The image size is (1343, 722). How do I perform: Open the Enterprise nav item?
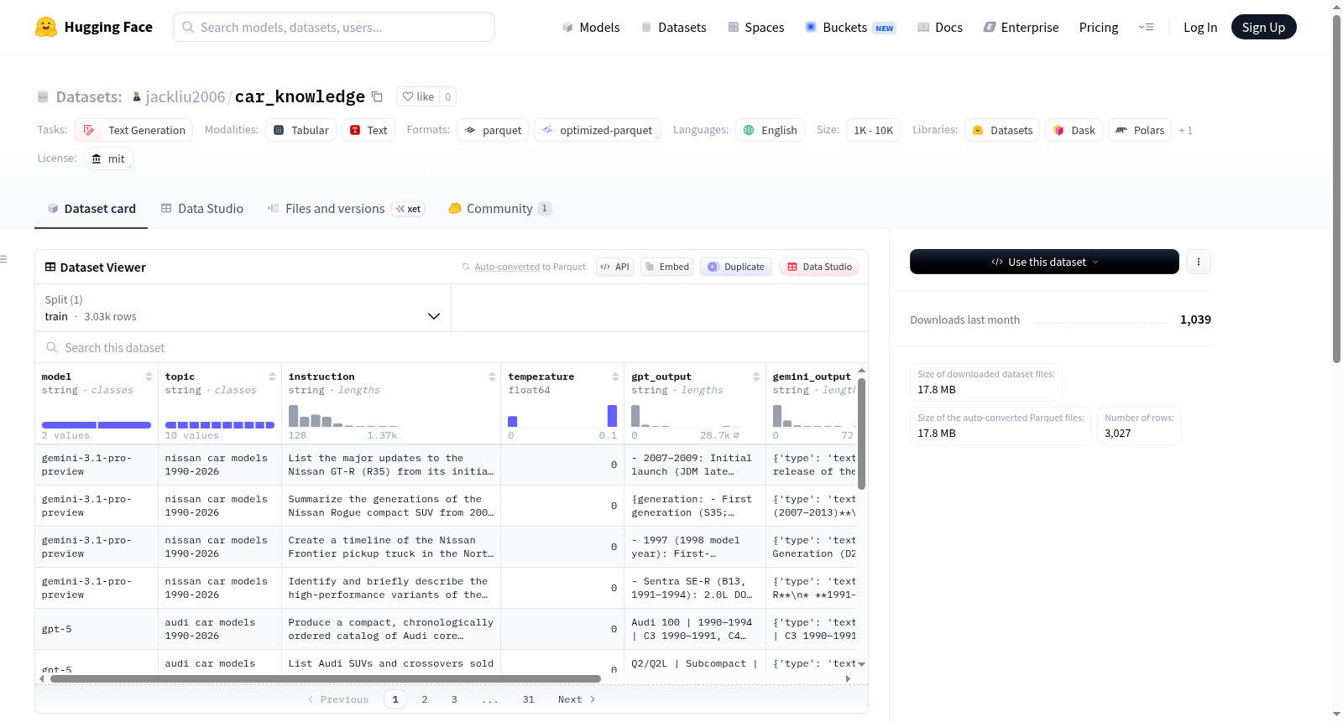(x=1021, y=27)
